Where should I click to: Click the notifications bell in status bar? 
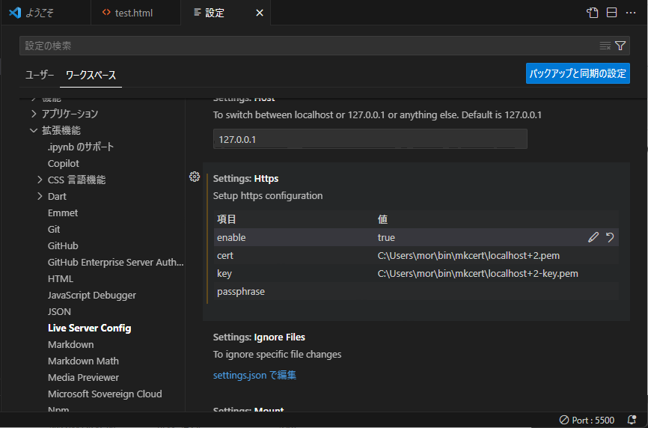(632, 420)
